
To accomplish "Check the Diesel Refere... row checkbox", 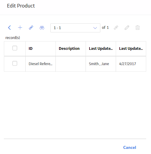I will tap(15, 63).
